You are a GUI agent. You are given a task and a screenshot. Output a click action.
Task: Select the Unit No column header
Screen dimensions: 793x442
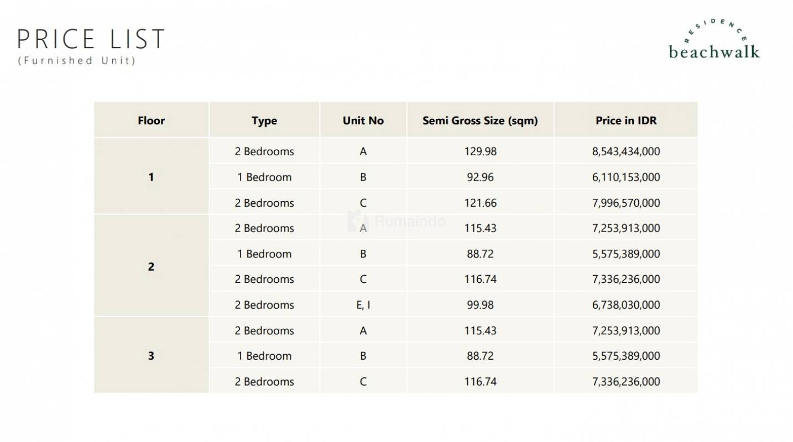[363, 120]
